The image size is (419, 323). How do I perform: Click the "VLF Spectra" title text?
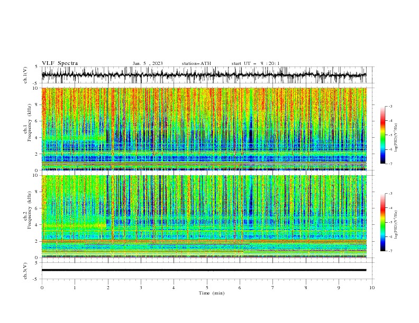(60, 63)
